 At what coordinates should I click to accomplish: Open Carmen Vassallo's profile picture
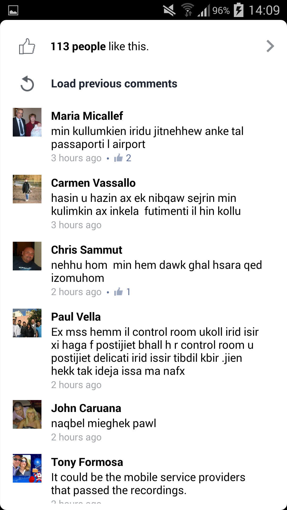tap(27, 189)
